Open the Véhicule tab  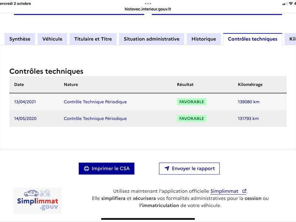(52, 39)
